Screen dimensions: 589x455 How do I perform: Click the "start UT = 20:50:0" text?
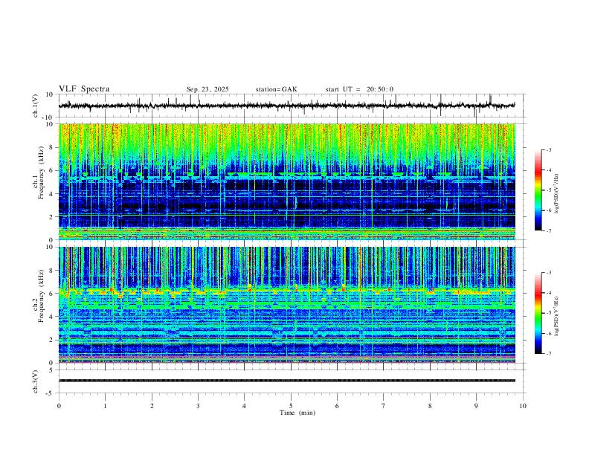tap(359, 89)
